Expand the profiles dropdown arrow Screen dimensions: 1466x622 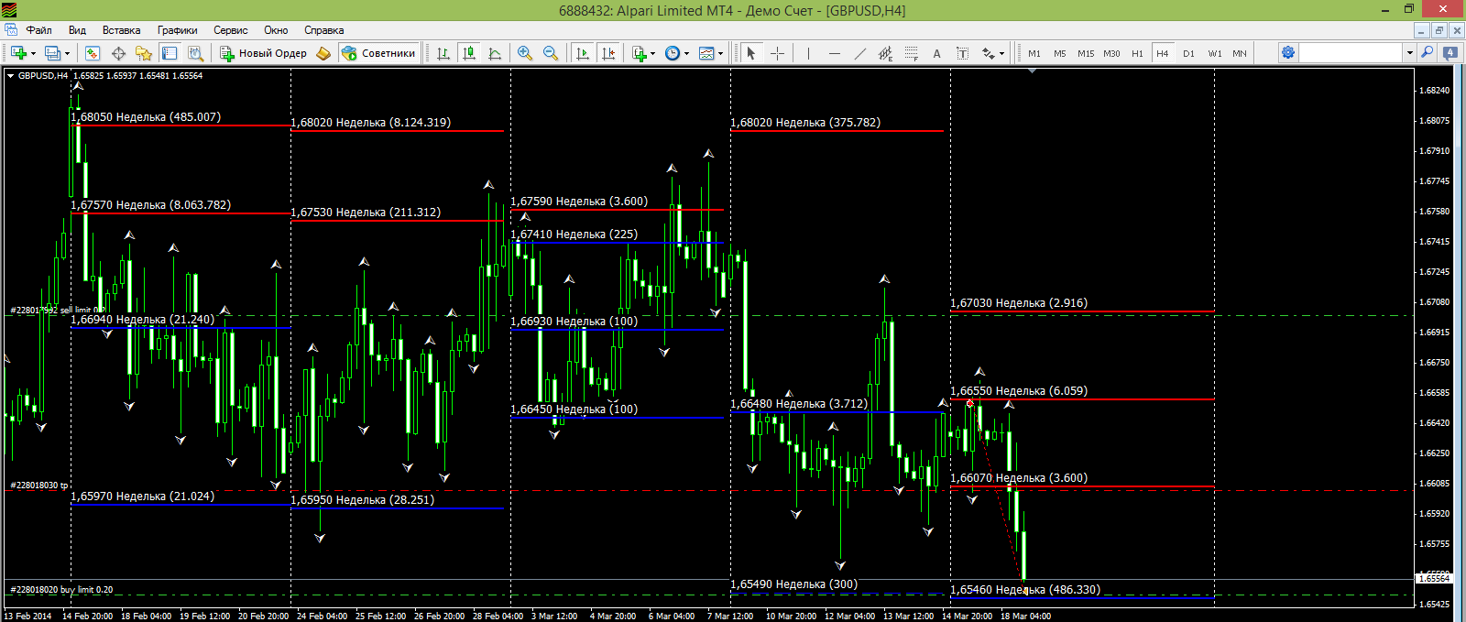tap(67, 53)
